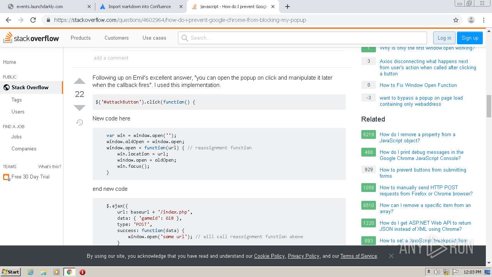View site security lock info
Screen dimensions: 492x277
click(48, 20)
